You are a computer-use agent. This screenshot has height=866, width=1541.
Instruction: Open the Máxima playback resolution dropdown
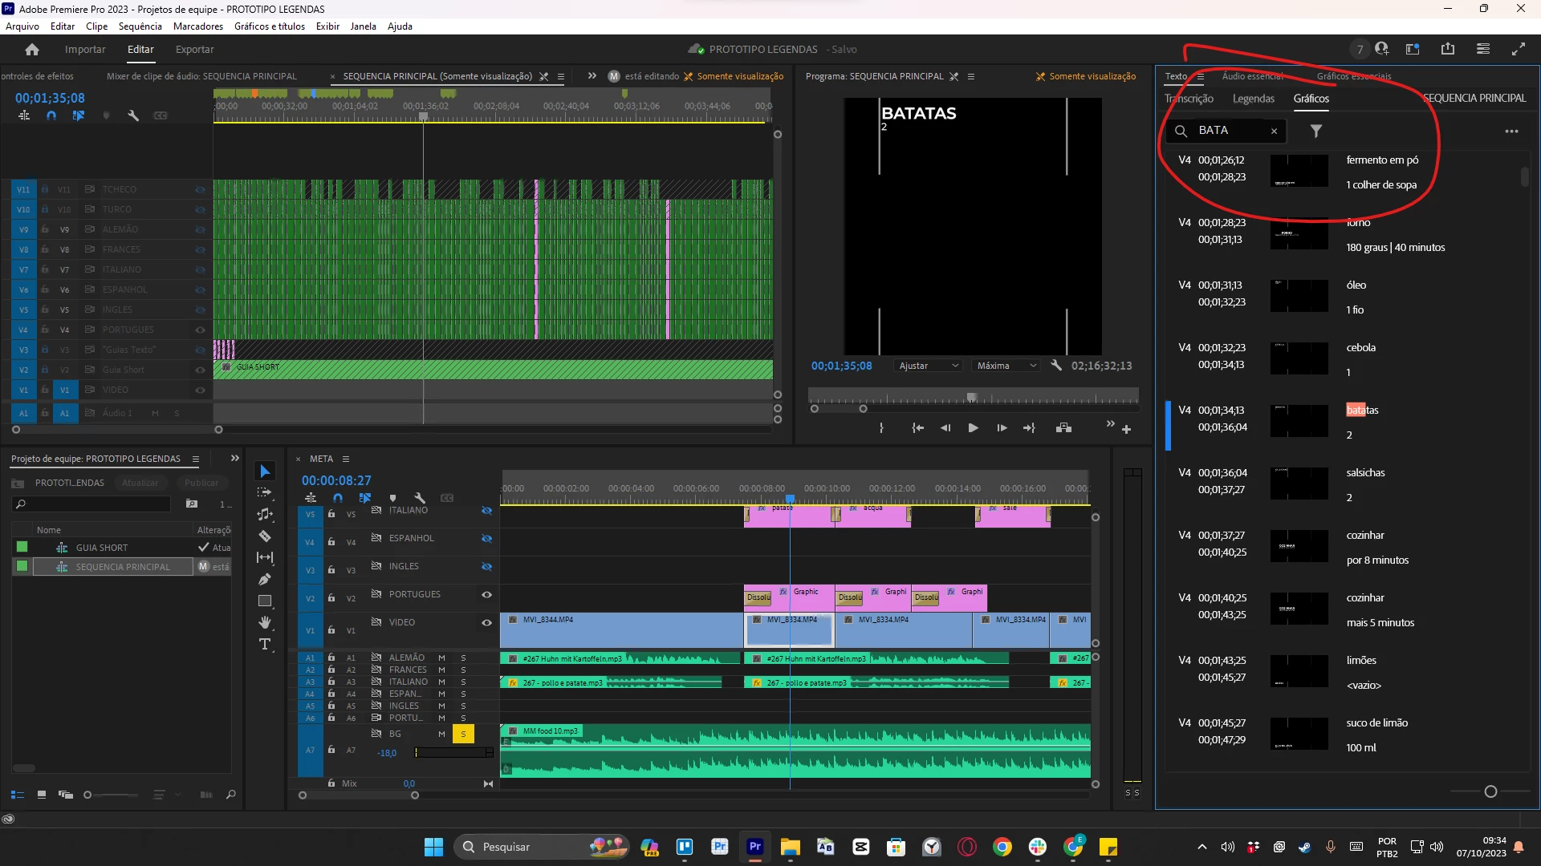point(1006,366)
